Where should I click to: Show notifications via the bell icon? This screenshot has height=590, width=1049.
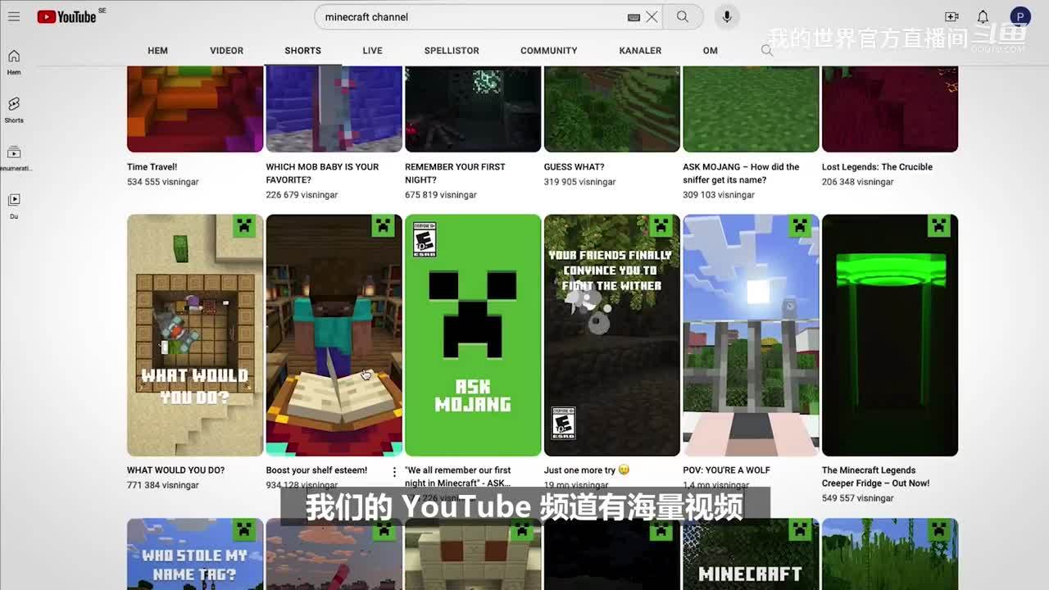(x=983, y=16)
